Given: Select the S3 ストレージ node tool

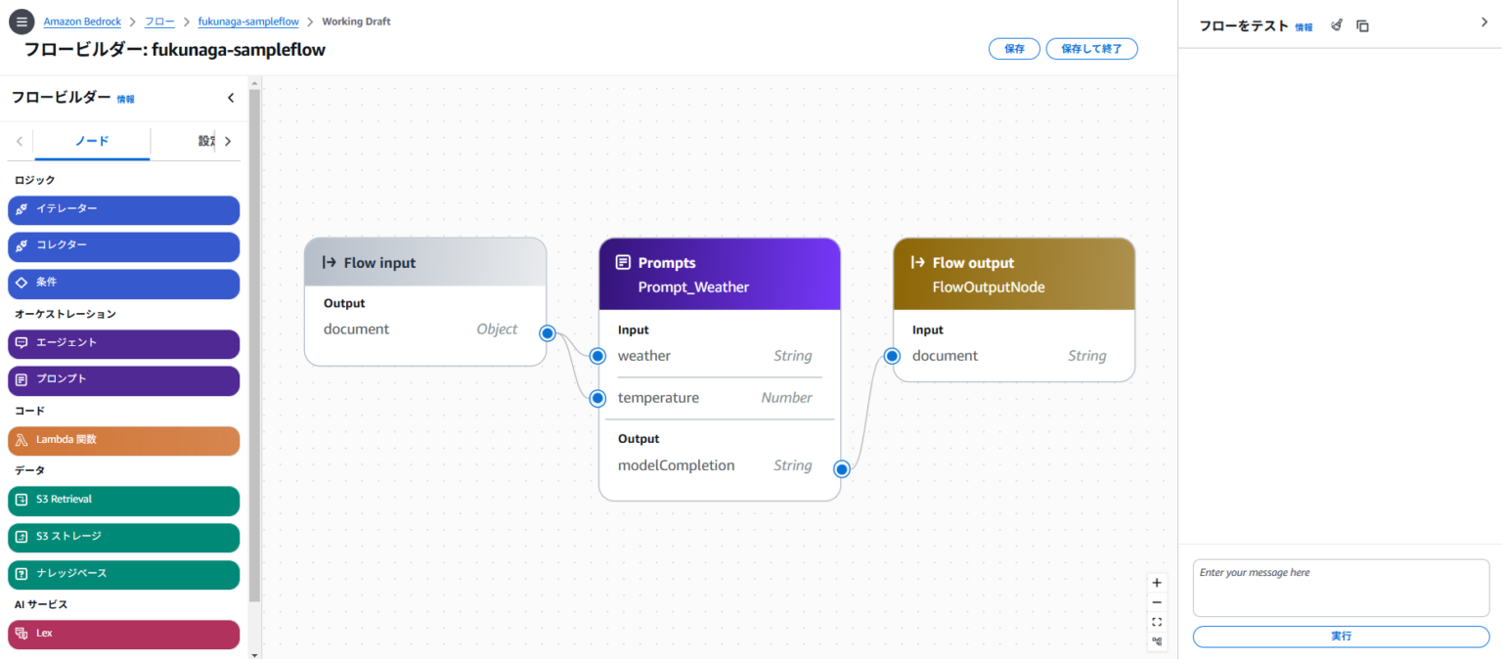Looking at the screenshot, I should pyautogui.click(x=123, y=537).
